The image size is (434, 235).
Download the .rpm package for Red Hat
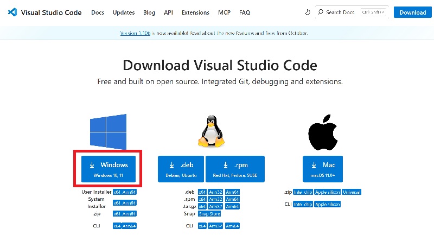[x=235, y=169]
